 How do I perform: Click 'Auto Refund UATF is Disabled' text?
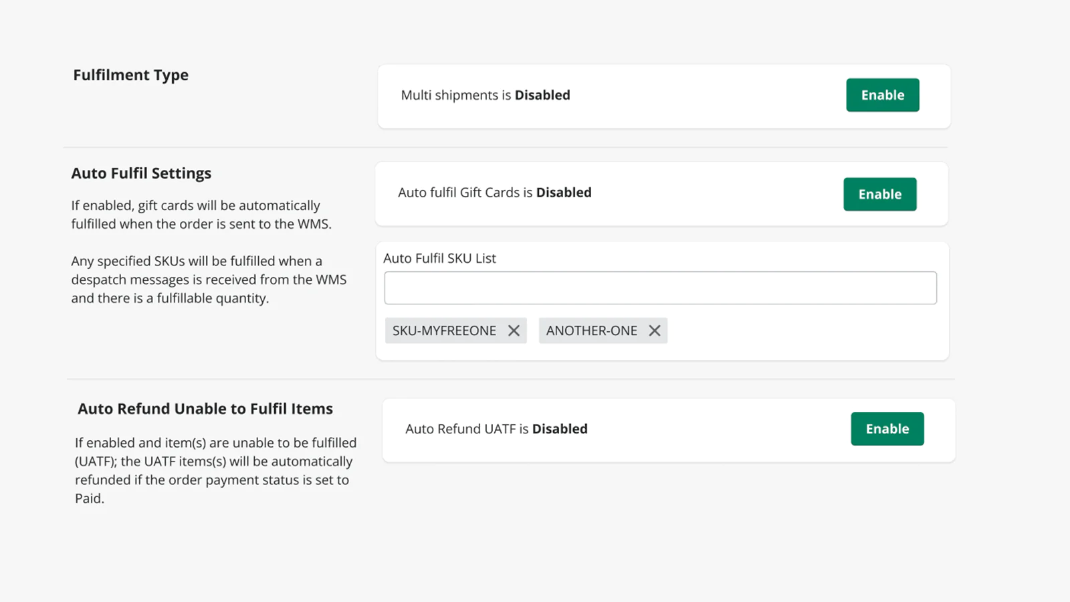tap(496, 429)
